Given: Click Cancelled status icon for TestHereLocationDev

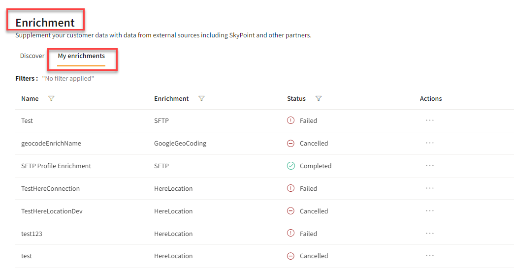Looking at the screenshot, I should [290, 211].
